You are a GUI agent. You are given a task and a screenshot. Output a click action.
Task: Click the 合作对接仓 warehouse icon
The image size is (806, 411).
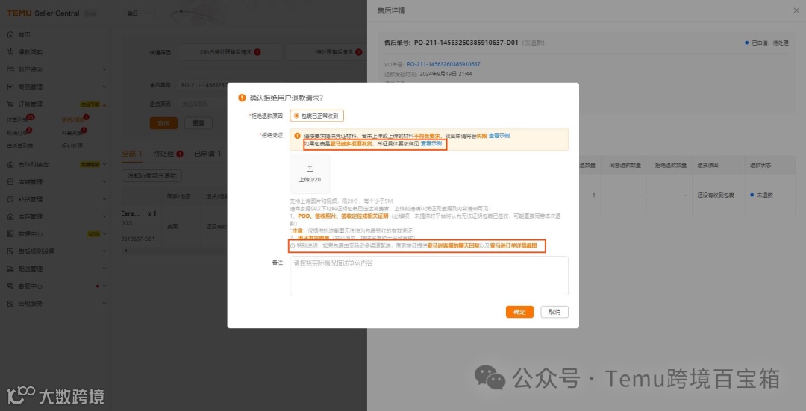coord(10,164)
